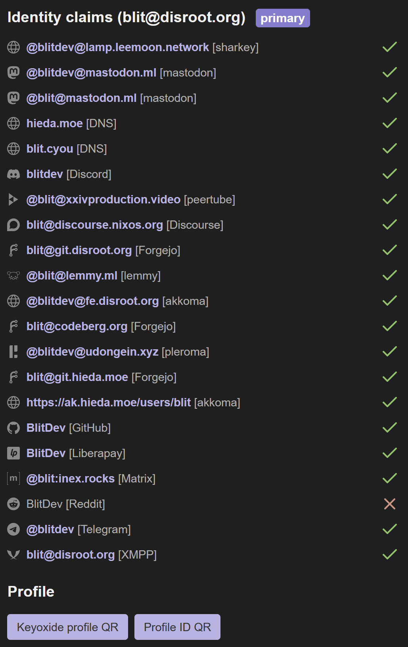Click the Matrix icon beside @blit:inex.rocks
This screenshot has height=647, width=408.
coord(13,479)
